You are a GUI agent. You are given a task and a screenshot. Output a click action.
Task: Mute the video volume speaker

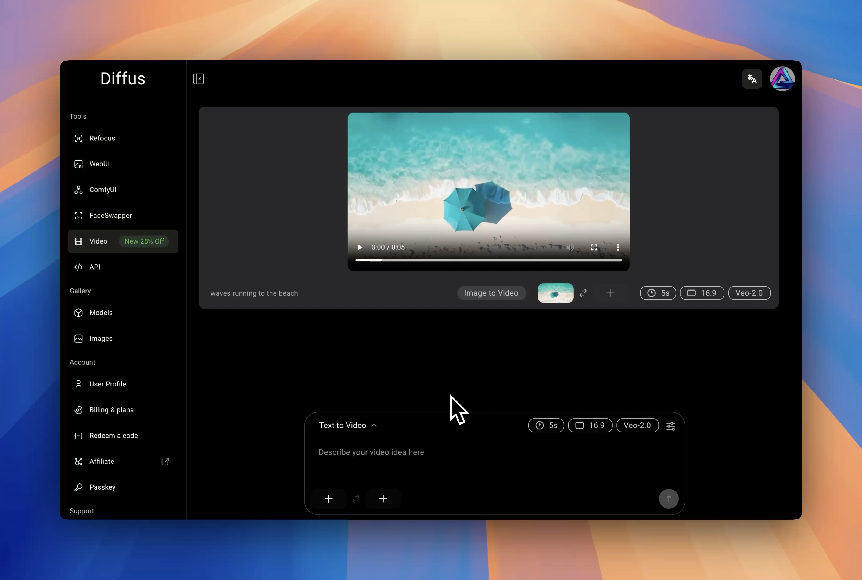click(x=570, y=247)
